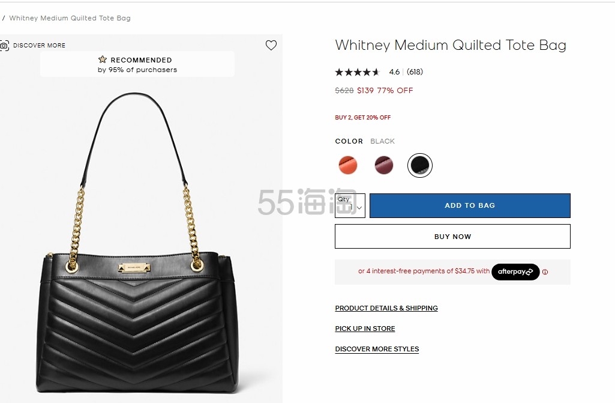Click the Afterpay info icon
Screen dimensions: 615x403
tap(545, 272)
